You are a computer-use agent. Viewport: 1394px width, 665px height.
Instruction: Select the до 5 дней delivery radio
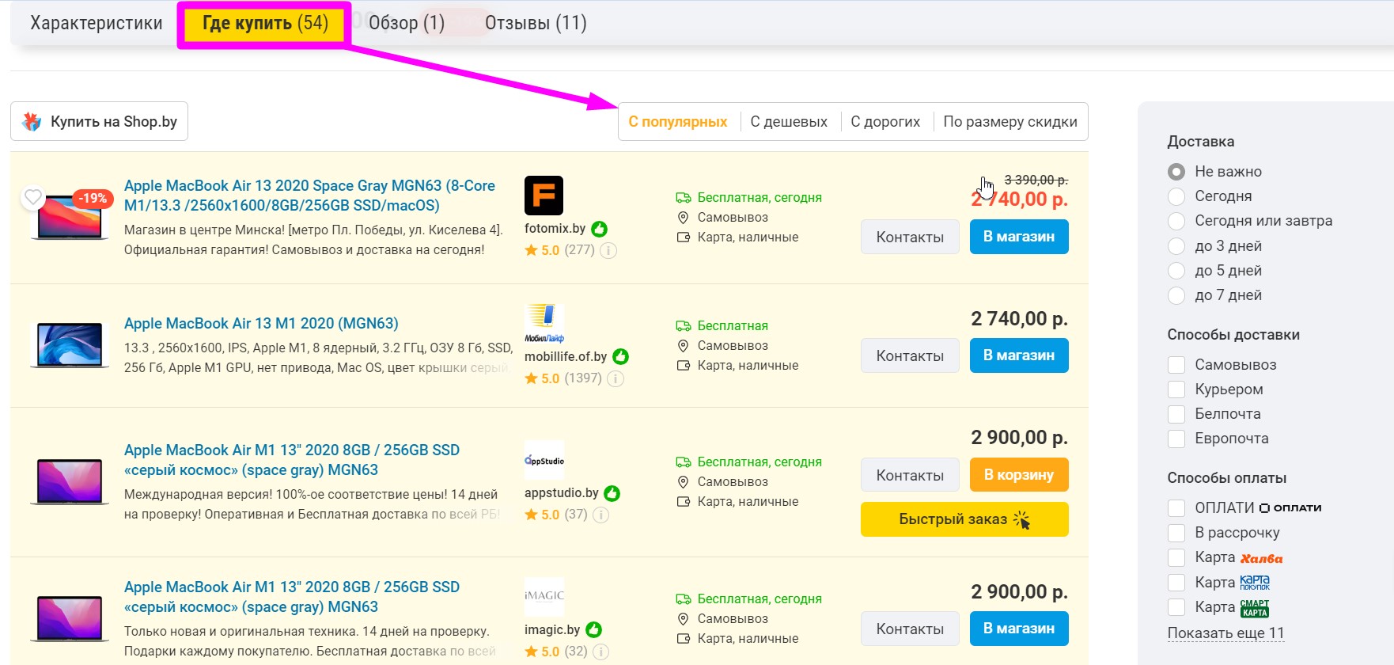coord(1176,271)
